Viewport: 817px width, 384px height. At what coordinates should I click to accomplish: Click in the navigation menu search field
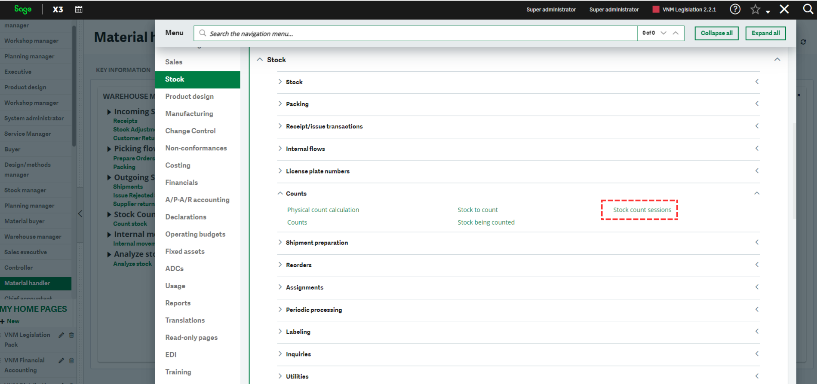click(415, 34)
